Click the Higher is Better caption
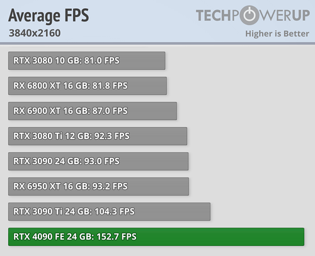The height and width of the screenshot is (256, 315). point(277,34)
